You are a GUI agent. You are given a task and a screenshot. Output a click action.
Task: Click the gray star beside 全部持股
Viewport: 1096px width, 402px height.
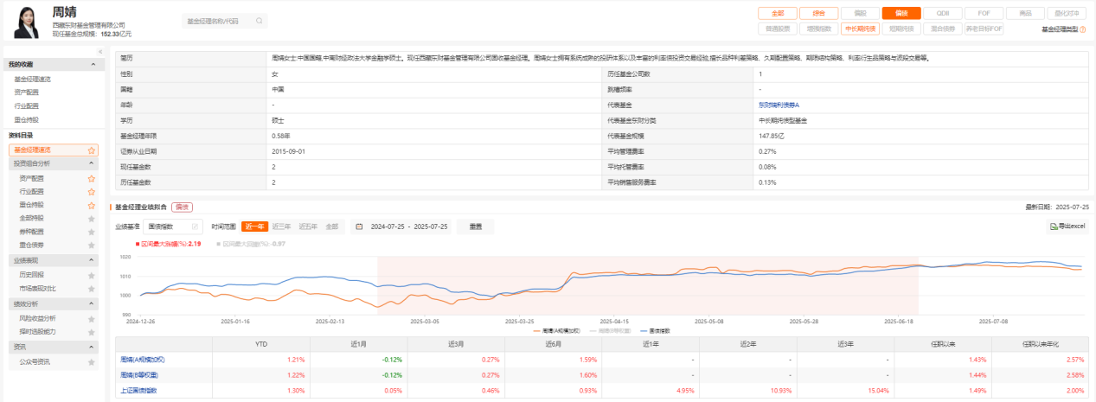coord(92,219)
